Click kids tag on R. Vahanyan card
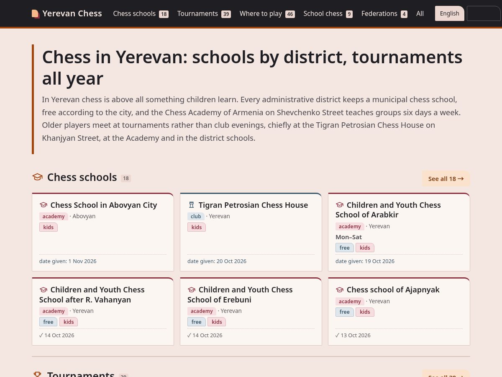Viewport: 502px width, 377px height. coord(69,322)
